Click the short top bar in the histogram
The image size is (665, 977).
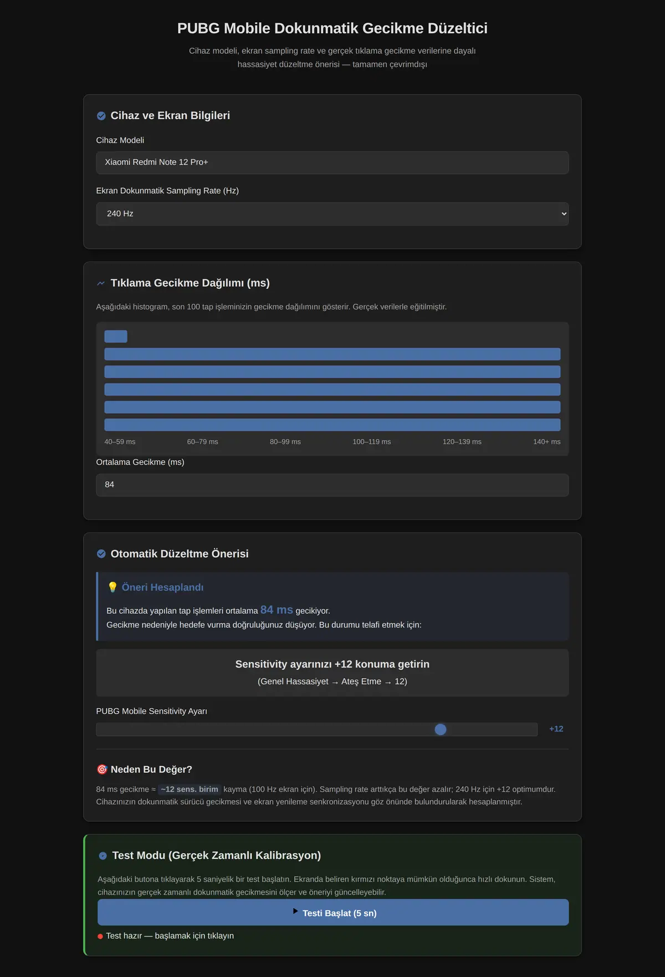coord(116,337)
